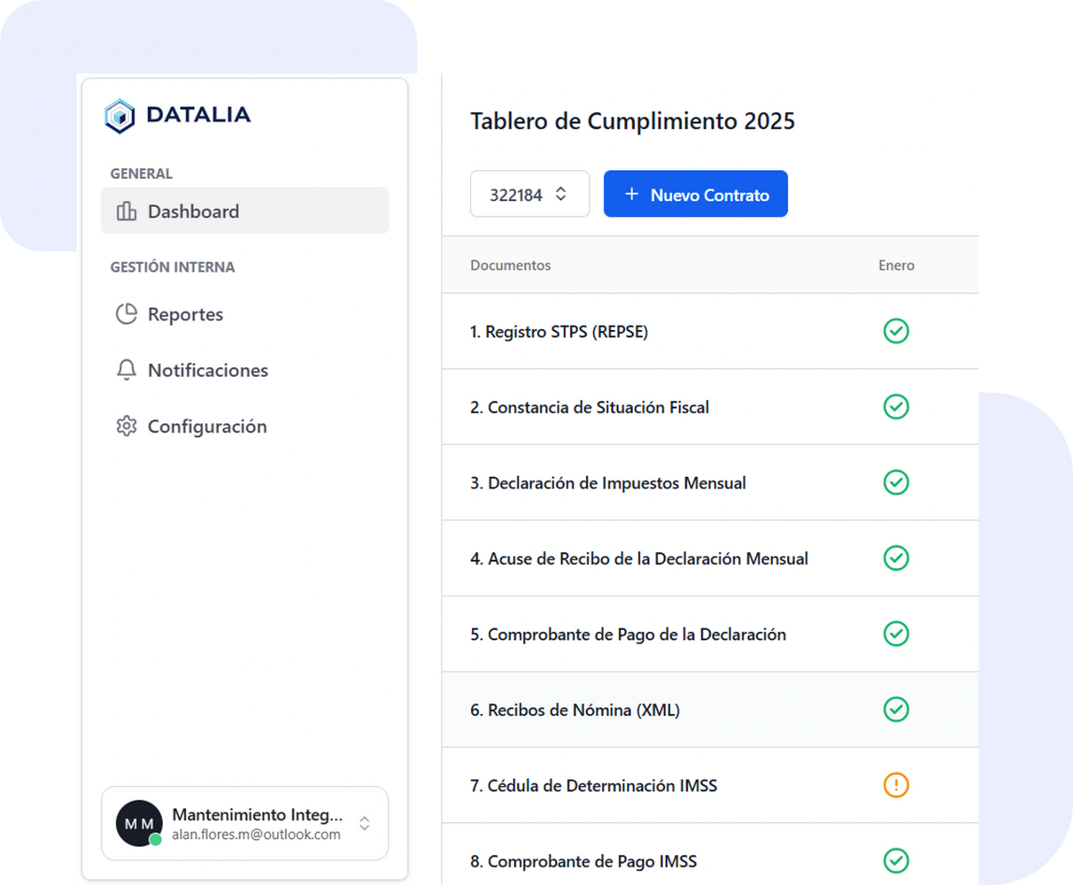Click the GESTIÓN INTERNA section label

[173, 266]
